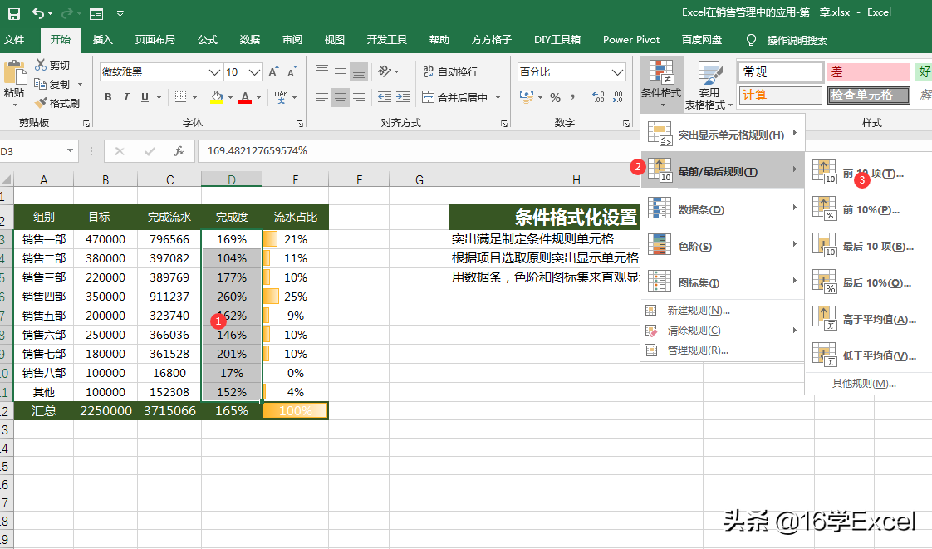
Task: Open the font name dropdown (微软雅黑)
Action: click(x=214, y=72)
